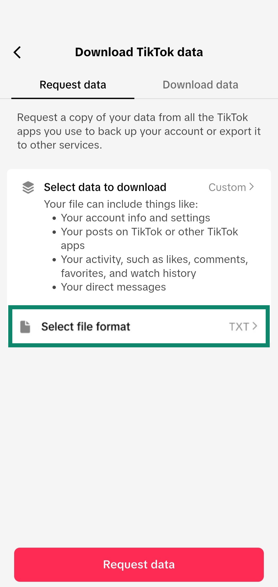The width and height of the screenshot is (278, 587).
Task: Click the layers icon beside Select data to download
Action: (x=28, y=187)
